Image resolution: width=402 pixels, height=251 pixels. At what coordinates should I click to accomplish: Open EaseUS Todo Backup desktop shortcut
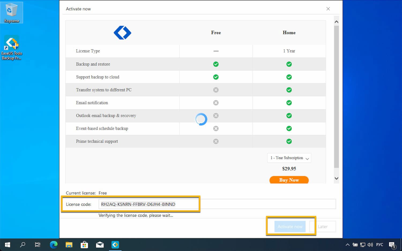pos(12,43)
